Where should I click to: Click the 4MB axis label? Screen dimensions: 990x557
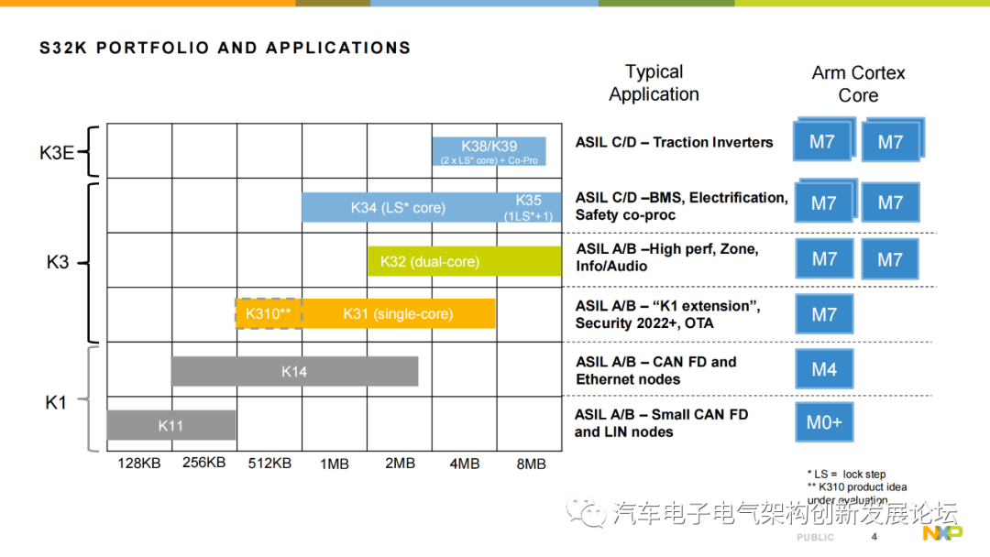[x=465, y=464]
